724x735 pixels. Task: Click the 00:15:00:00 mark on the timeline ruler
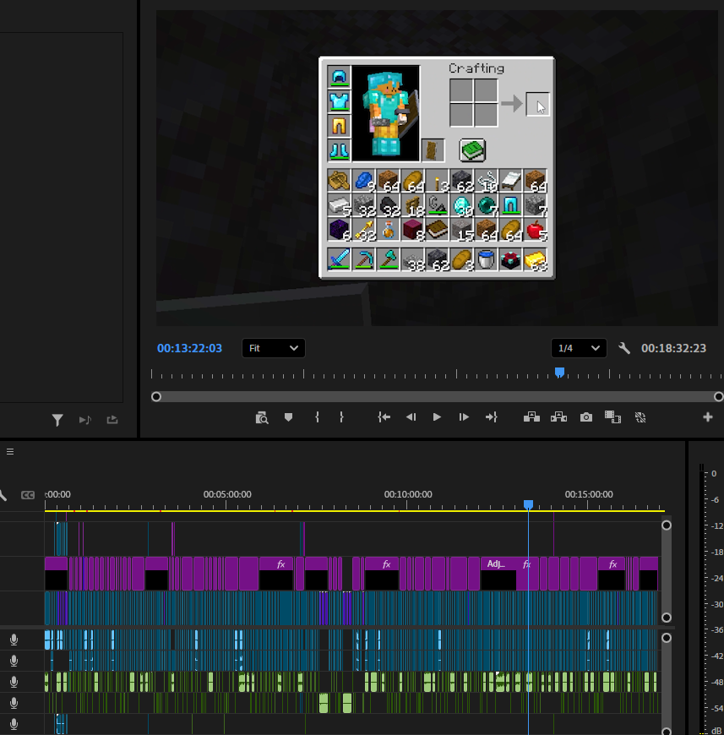click(x=589, y=494)
